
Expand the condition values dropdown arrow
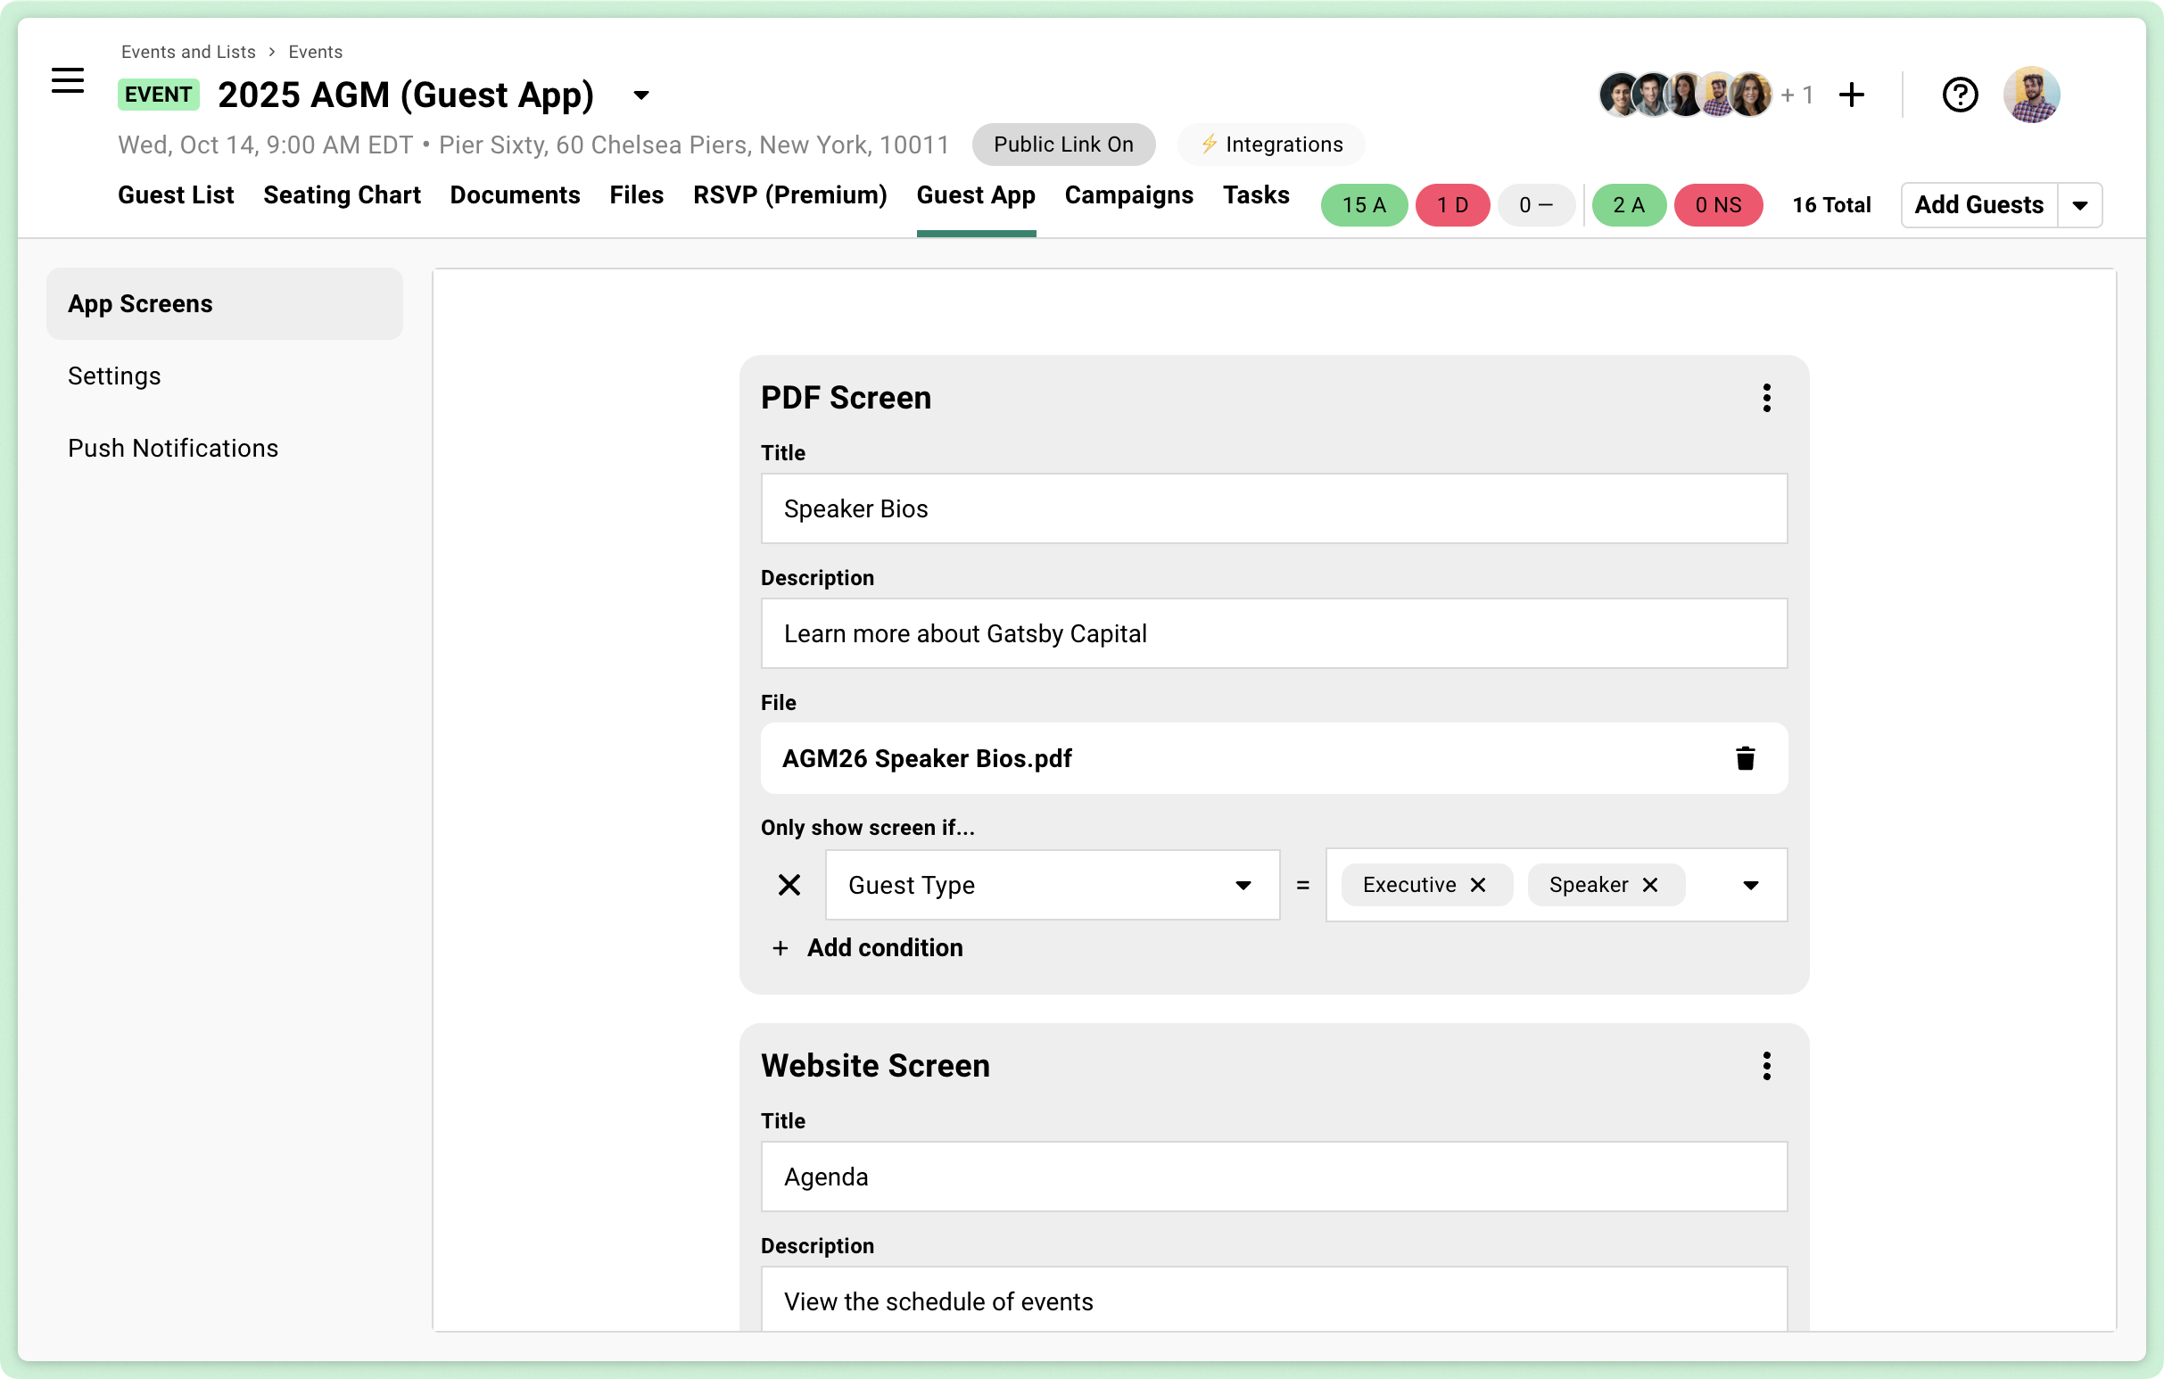(1751, 885)
